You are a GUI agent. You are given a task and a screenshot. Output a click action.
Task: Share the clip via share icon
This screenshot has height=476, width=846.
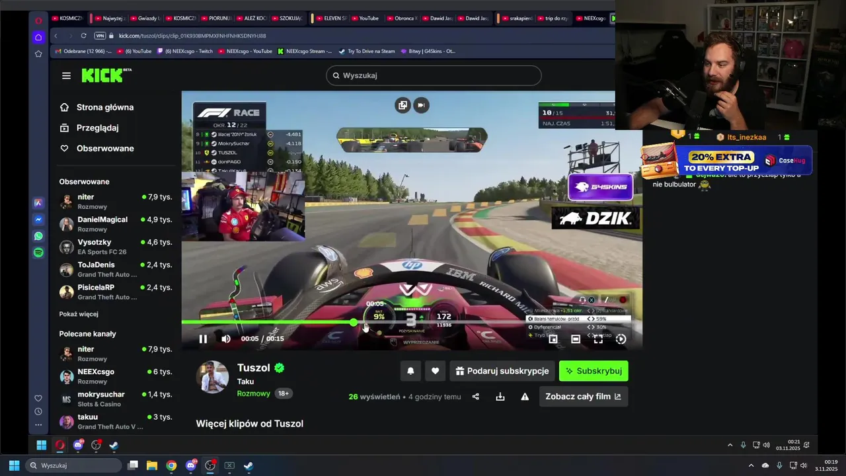point(476,397)
